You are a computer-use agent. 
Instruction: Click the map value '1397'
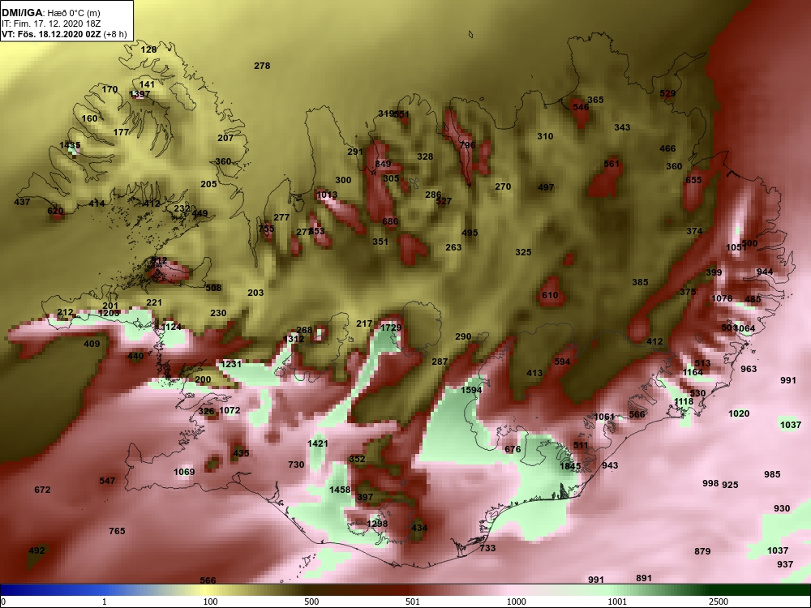pyautogui.click(x=139, y=94)
